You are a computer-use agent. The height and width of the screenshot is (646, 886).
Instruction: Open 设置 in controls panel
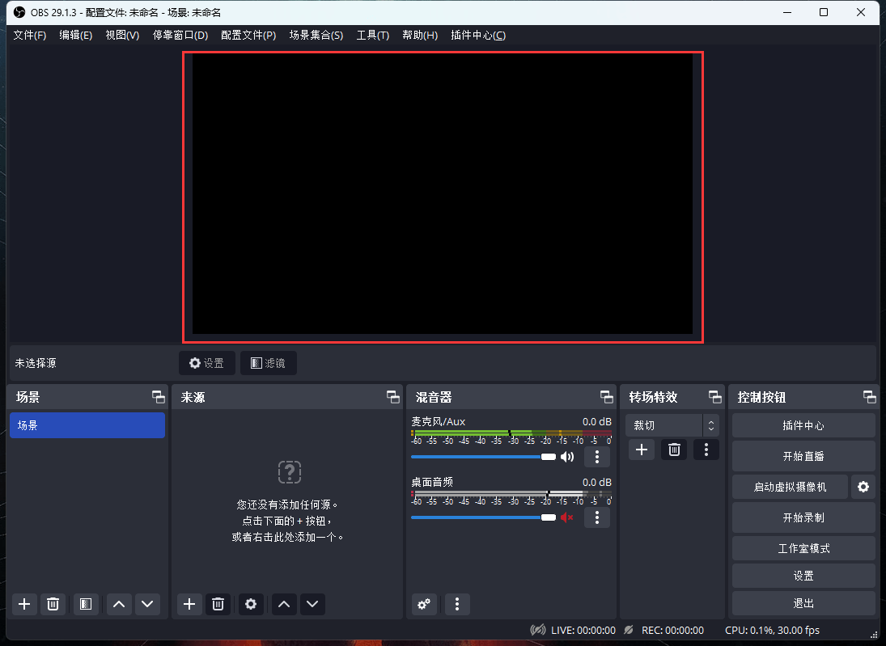[x=803, y=576]
